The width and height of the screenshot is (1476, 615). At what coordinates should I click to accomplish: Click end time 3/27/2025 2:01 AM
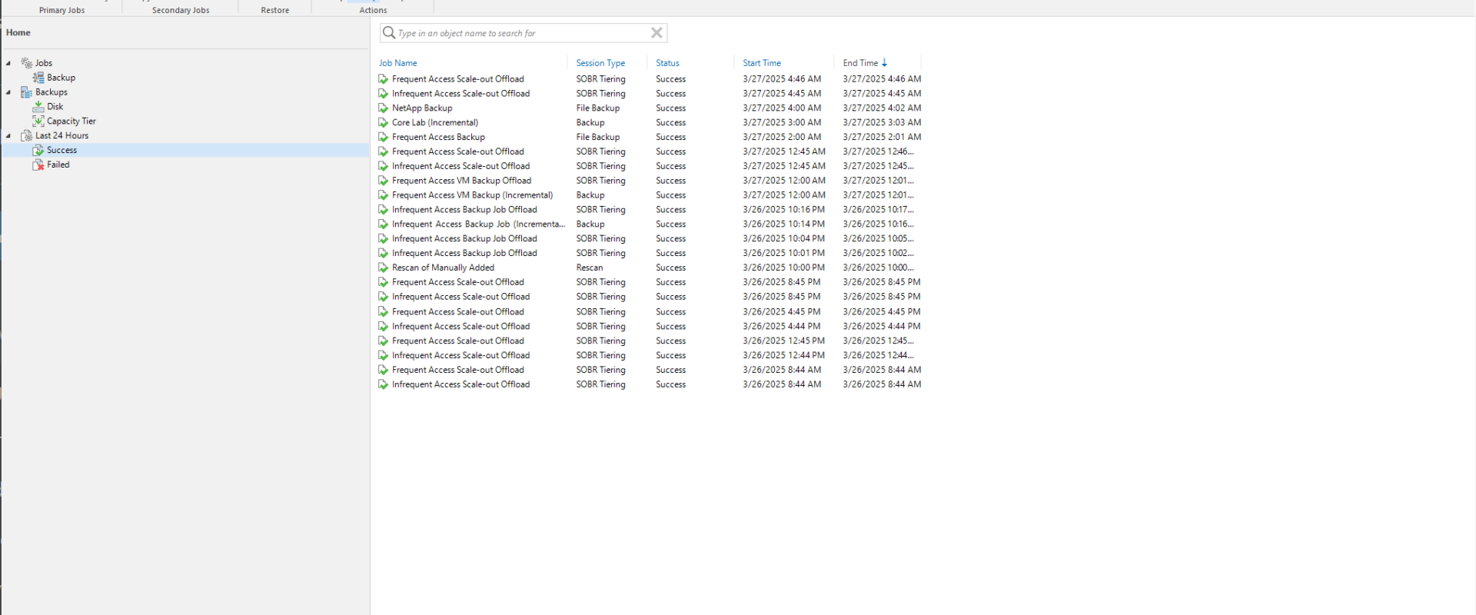click(x=882, y=138)
